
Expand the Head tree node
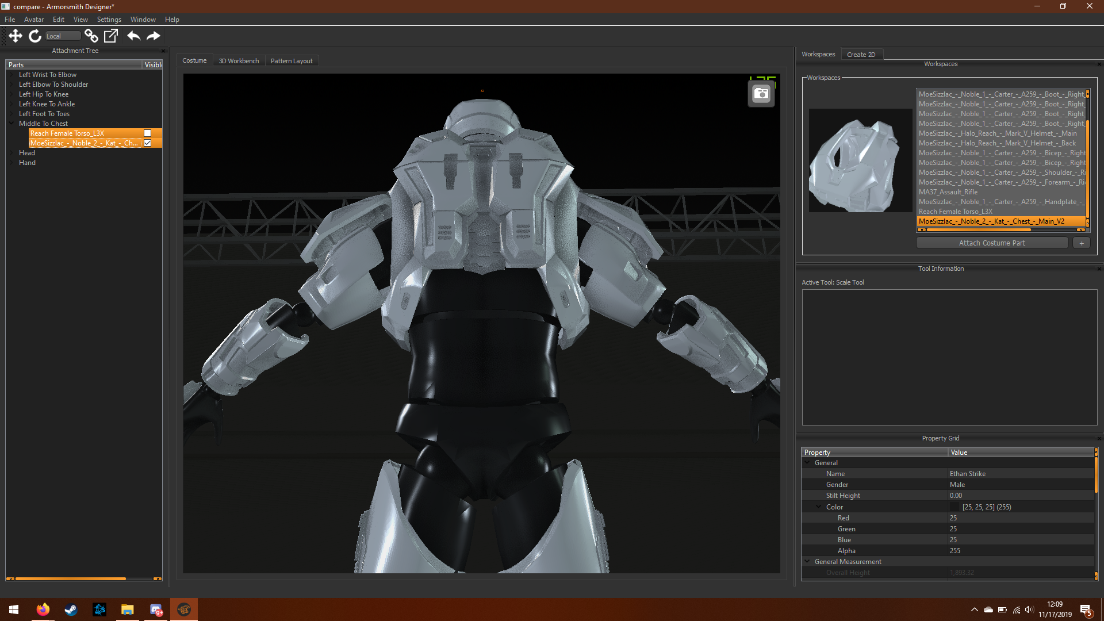pos(12,153)
